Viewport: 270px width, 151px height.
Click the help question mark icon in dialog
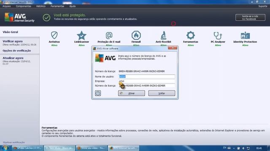pyautogui.click(x=98, y=93)
